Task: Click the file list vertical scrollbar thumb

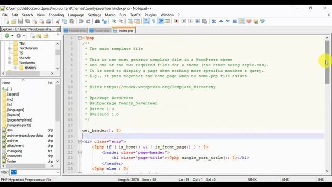Action: point(57,103)
